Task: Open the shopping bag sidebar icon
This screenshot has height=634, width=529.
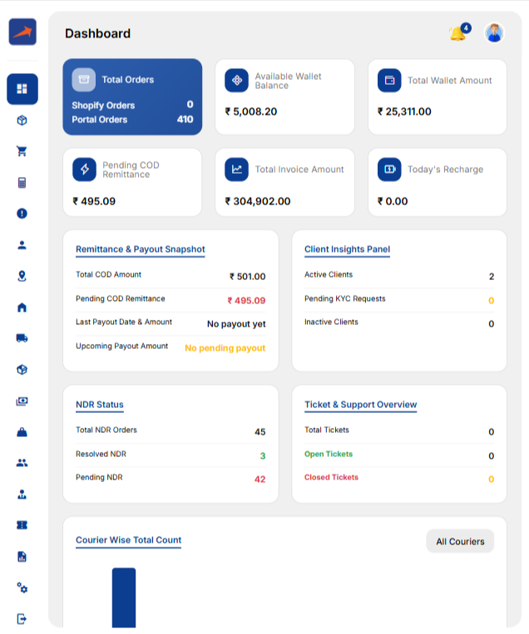Action: click(22, 432)
